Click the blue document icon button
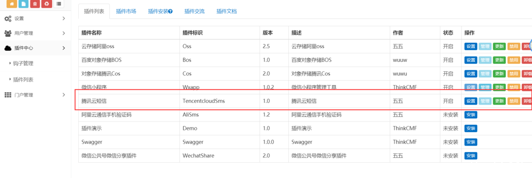Screen dimensions: 532x178 click(x=24, y=4)
